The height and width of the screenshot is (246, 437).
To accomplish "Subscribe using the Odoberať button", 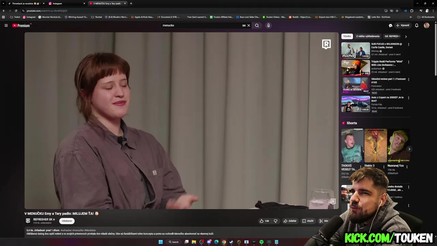I will (x=67, y=221).
